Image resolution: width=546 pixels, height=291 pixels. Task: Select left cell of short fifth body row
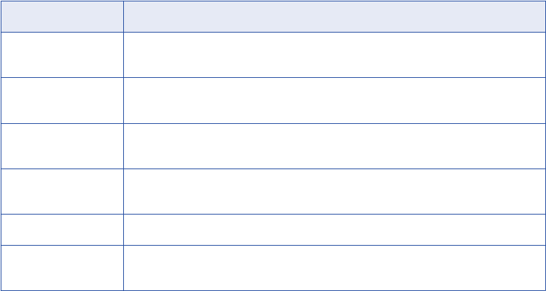(62, 229)
